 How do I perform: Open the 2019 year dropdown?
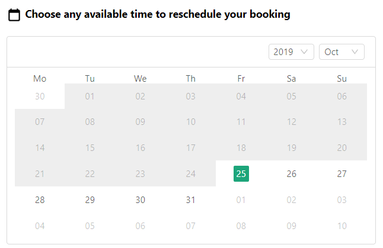(291, 52)
